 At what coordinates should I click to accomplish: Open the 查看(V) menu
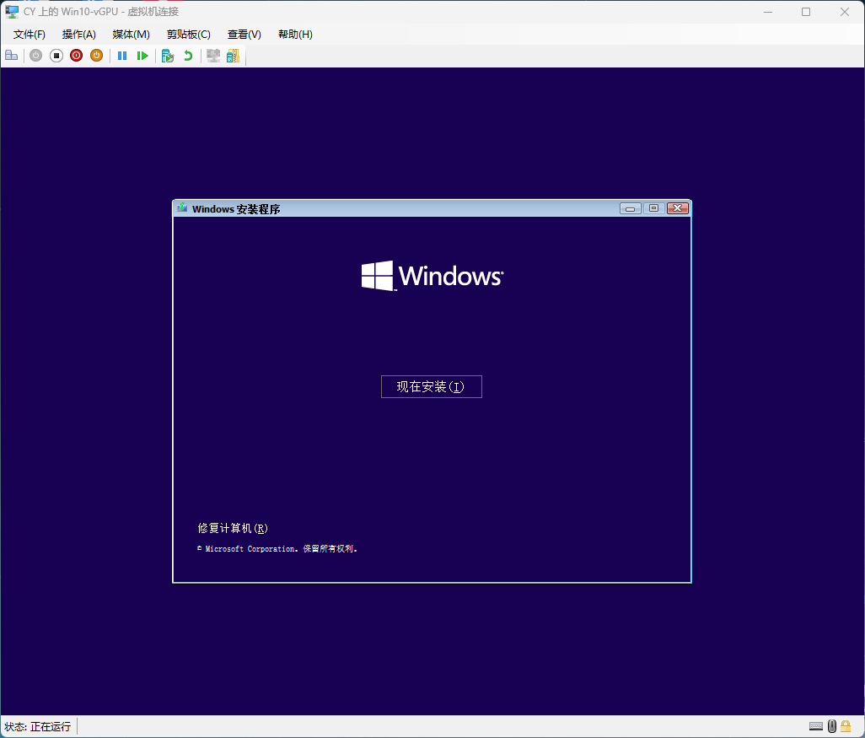pyautogui.click(x=244, y=35)
